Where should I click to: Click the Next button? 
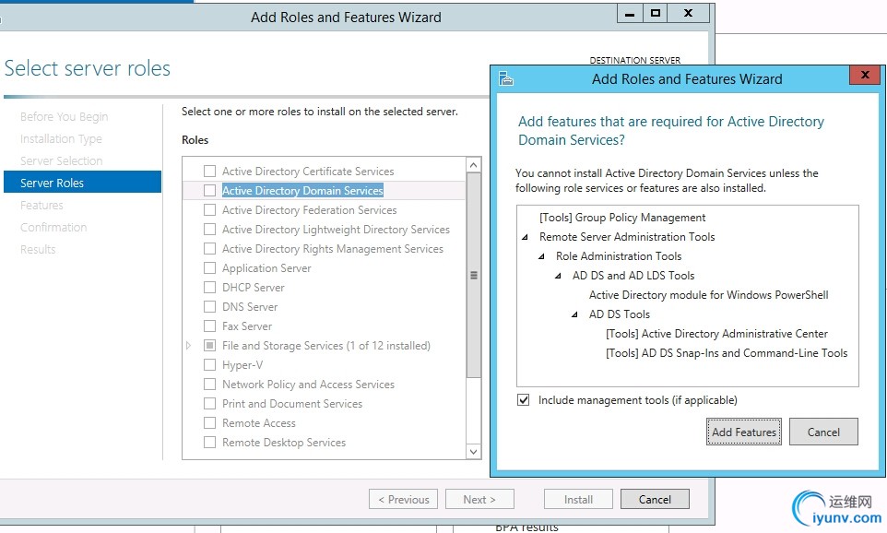(x=479, y=499)
